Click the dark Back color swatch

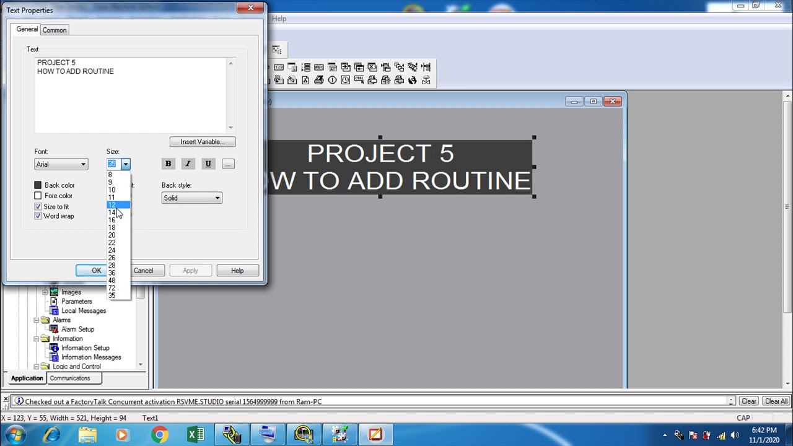(x=38, y=185)
